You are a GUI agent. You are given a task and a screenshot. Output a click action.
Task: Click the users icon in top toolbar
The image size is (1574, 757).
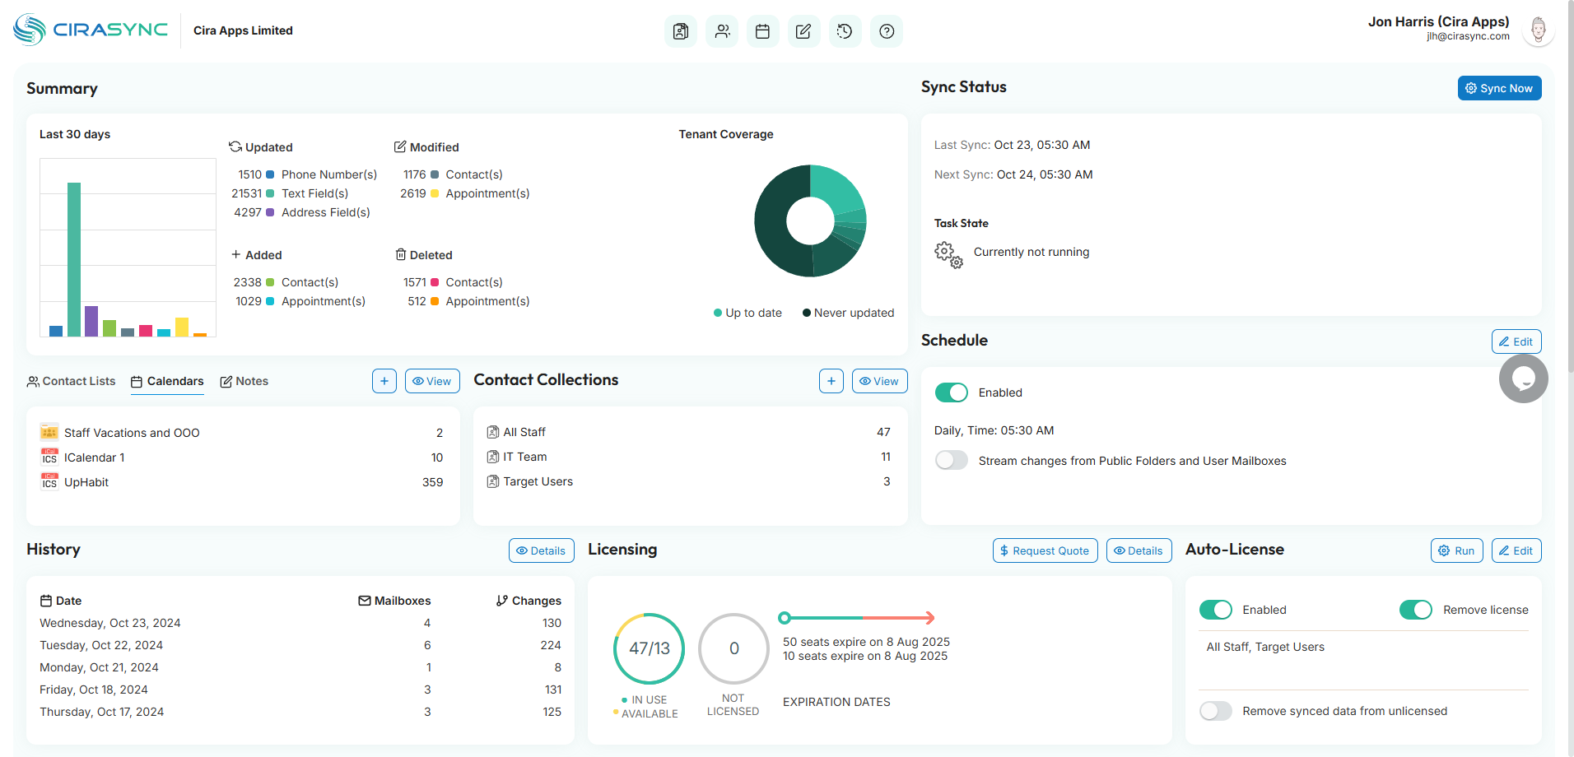[x=722, y=31]
